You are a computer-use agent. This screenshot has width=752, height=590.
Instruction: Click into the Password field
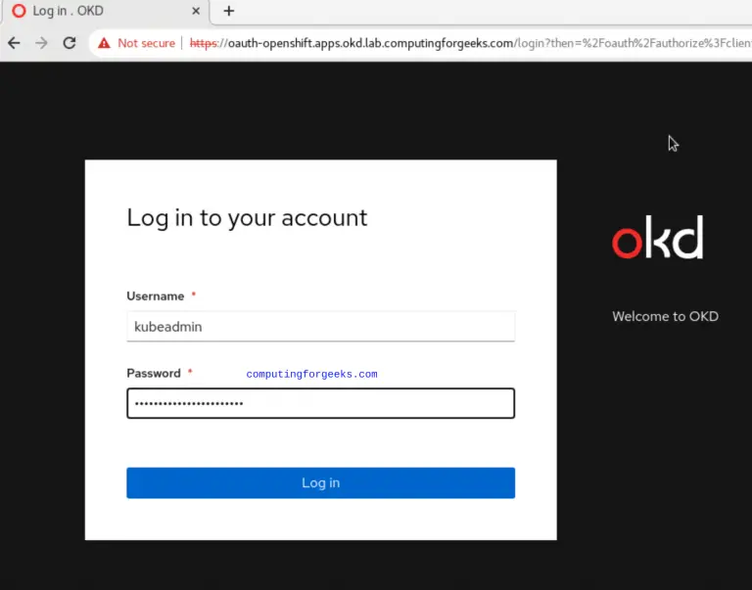click(x=320, y=403)
